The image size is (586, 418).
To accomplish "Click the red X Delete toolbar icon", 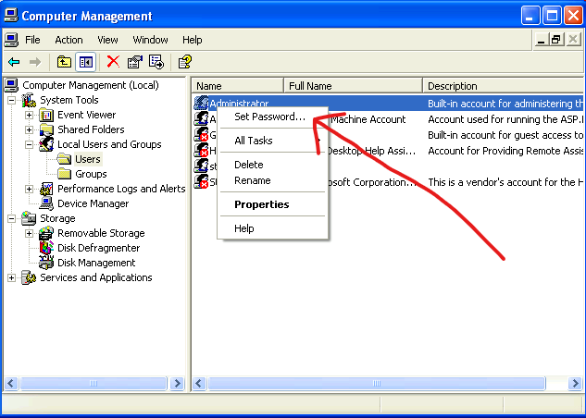I will (x=113, y=62).
